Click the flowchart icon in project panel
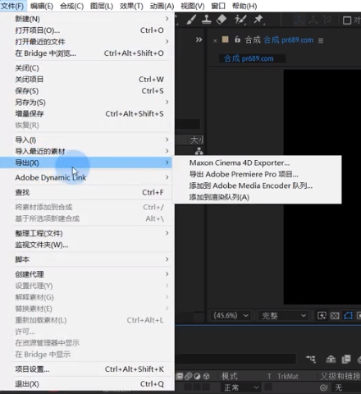361x394 pixels. coord(199,151)
